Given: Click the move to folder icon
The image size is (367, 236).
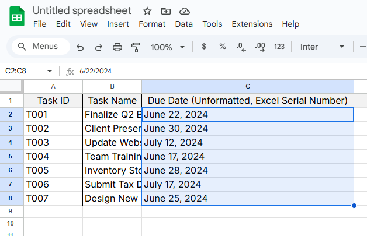Looking at the screenshot, I should (x=166, y=11).
